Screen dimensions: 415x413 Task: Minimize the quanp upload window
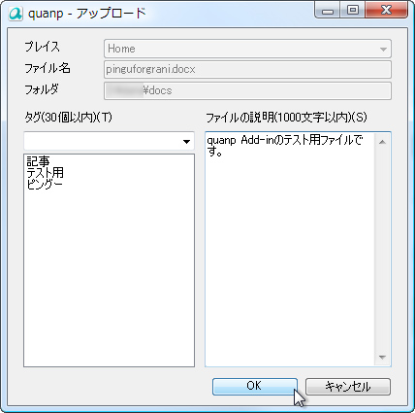coord(328,12)
